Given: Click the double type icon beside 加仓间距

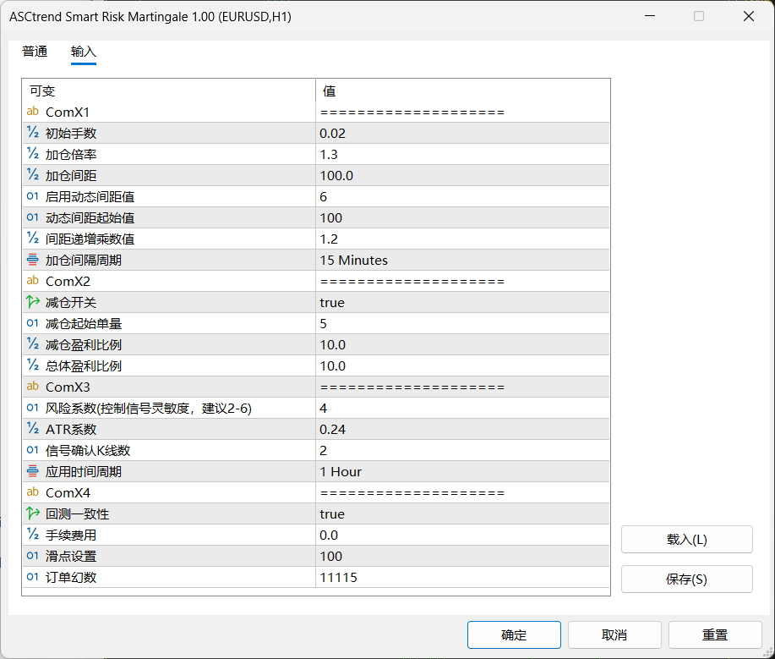Looking at the screenshot, I should point(33,175).
